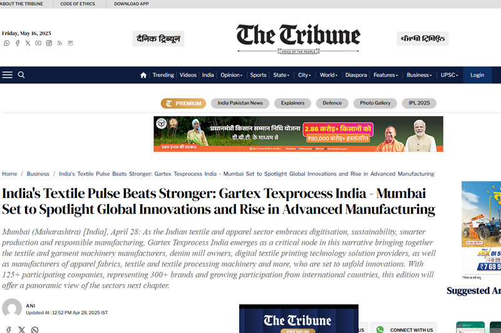Open the Diaspora menu item
This screenshot has height=333, width=501.
[x=356, y=75]
